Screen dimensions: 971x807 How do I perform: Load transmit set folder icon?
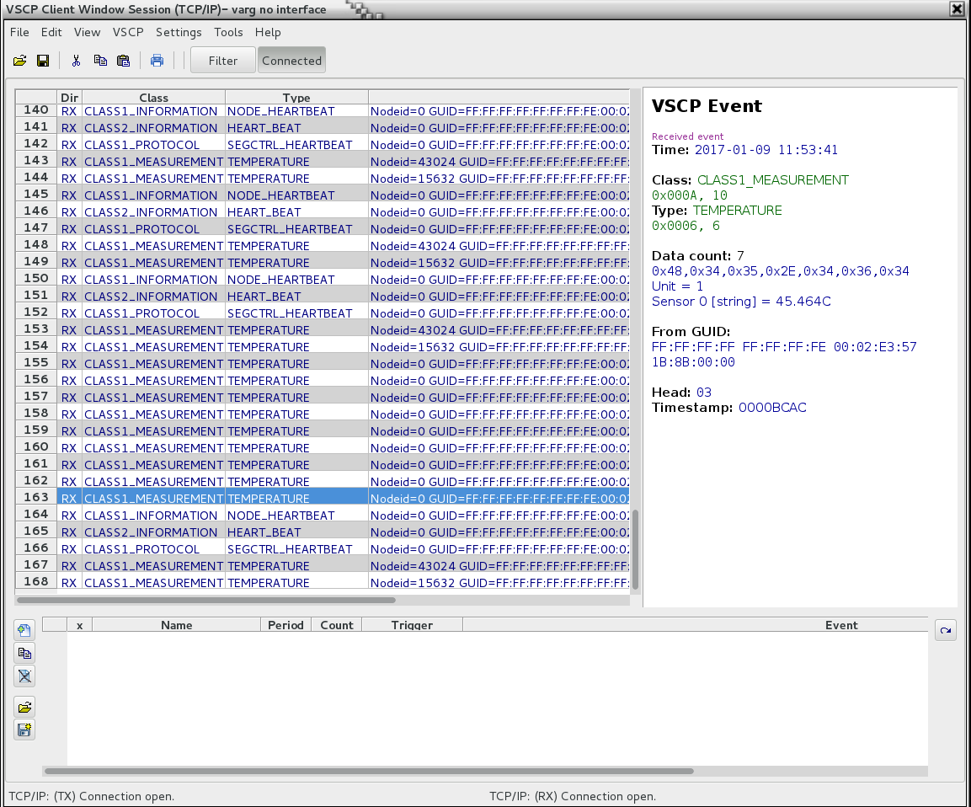click(x=24, y=708)
